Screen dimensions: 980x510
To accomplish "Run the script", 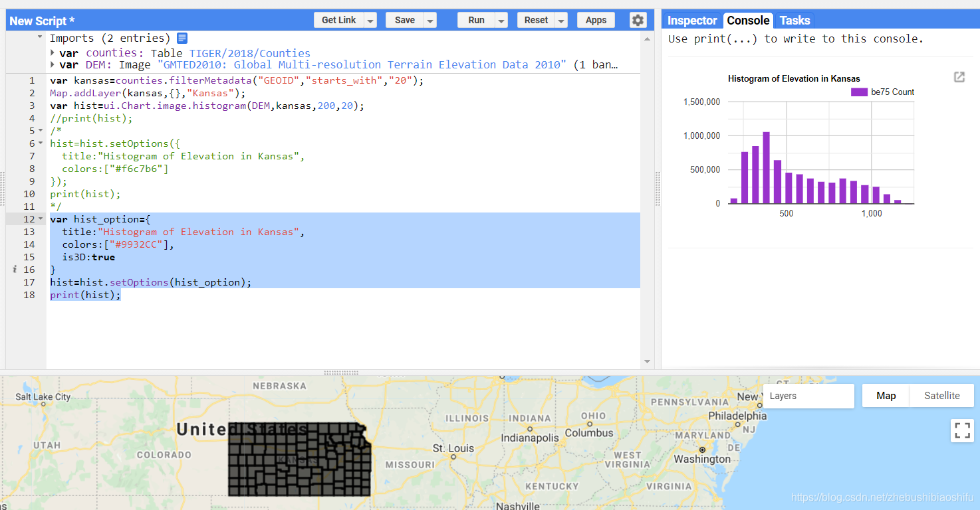I will 476,21.
